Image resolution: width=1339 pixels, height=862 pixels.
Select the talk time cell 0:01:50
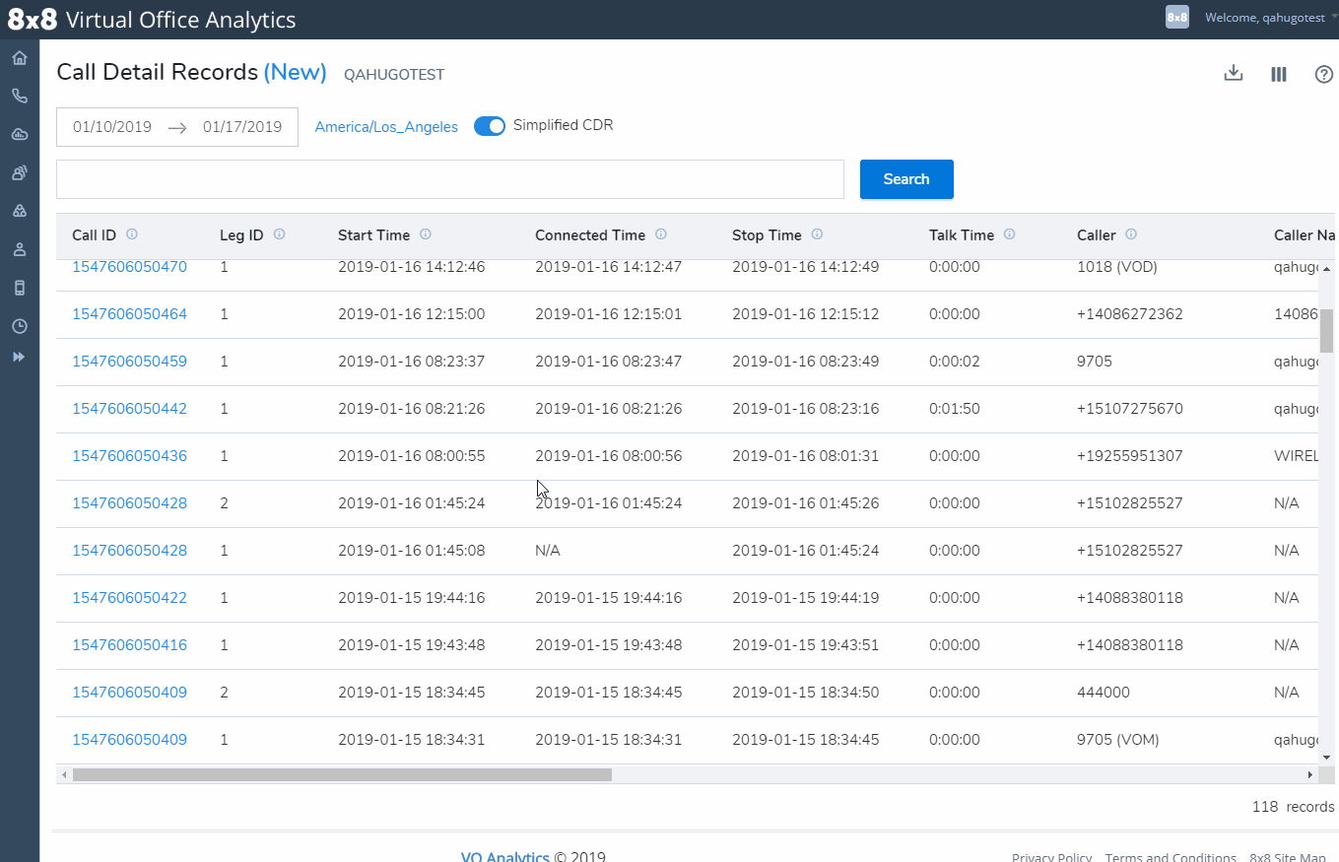pyautogui.click(x=955, y=409)
